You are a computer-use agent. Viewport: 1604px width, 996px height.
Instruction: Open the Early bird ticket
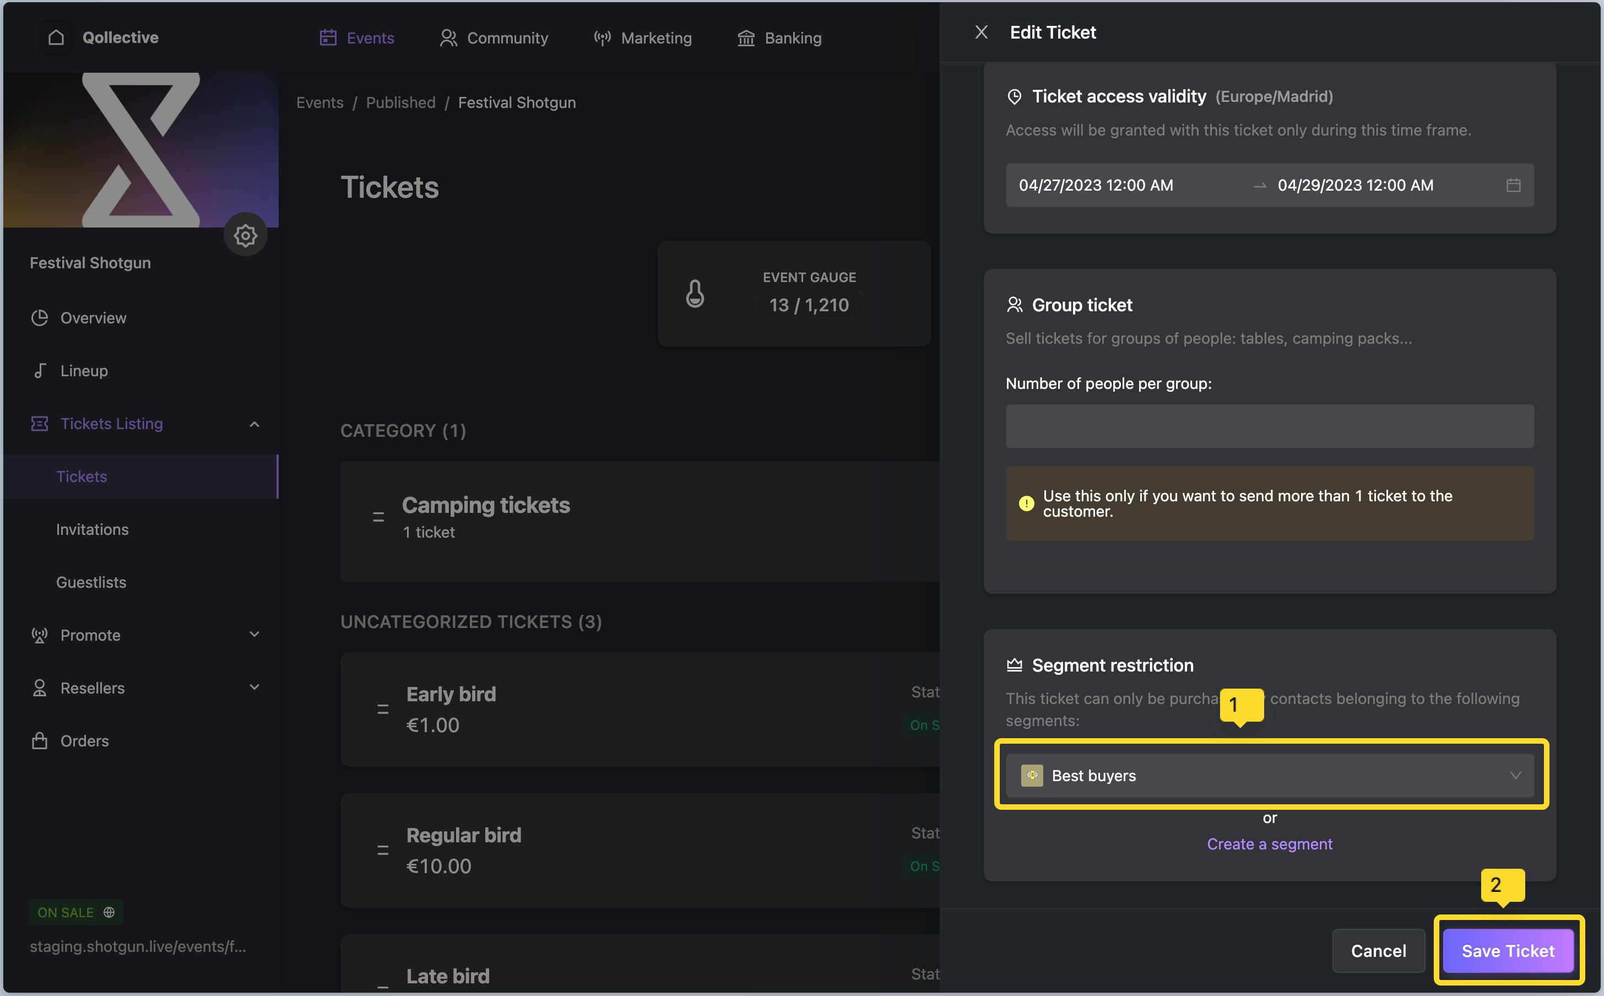click(x=640, y=710)
